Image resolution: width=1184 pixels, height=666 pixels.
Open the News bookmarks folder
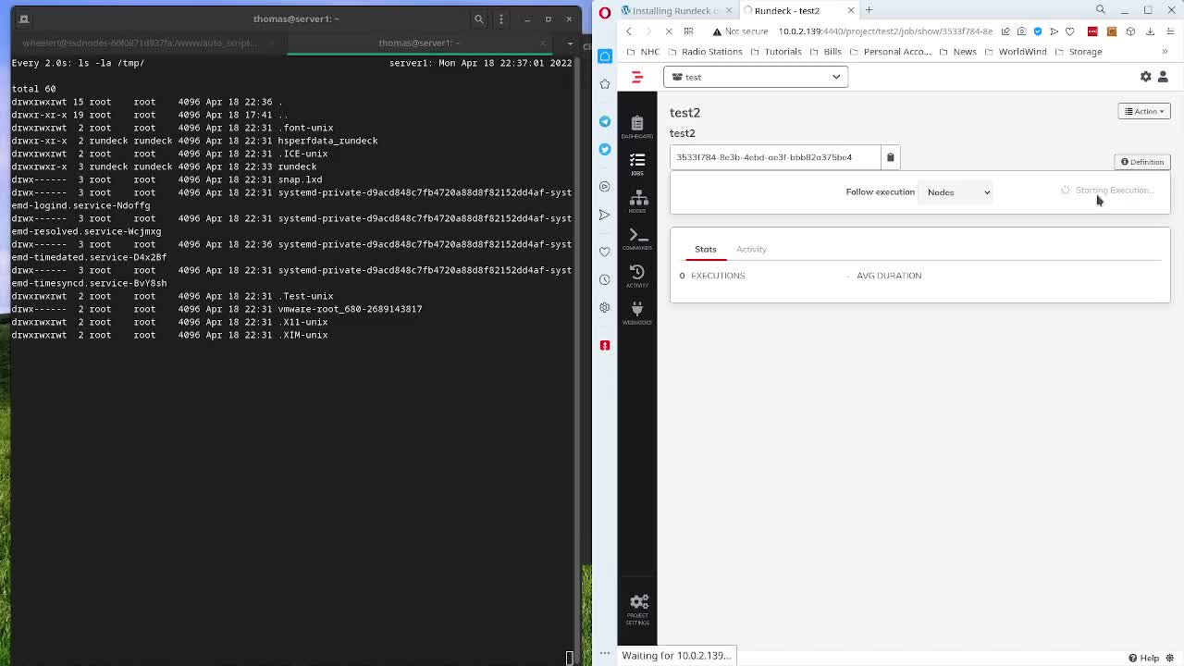click(957, 52)
